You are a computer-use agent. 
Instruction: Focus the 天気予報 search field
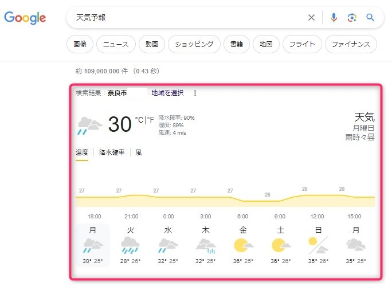[189, 18]
